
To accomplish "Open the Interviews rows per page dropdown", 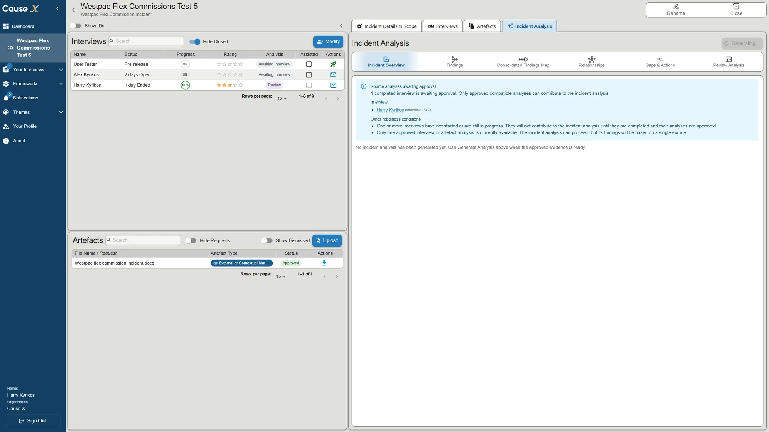I will click(x=282, y=99).
